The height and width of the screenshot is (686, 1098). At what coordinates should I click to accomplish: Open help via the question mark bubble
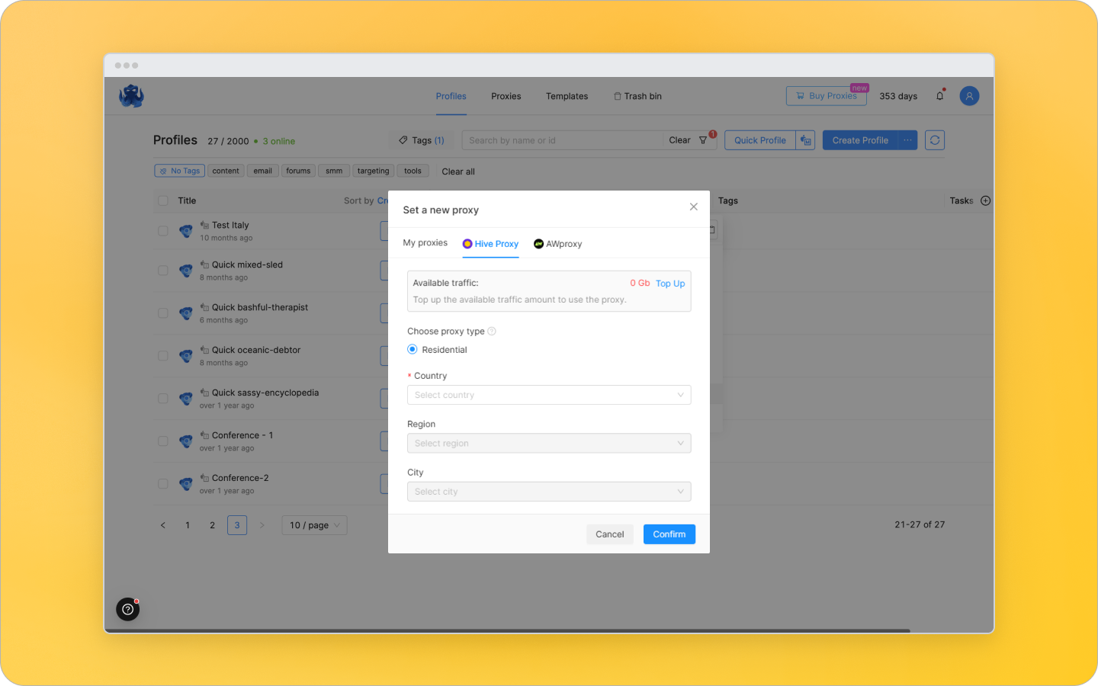[127, 609]
